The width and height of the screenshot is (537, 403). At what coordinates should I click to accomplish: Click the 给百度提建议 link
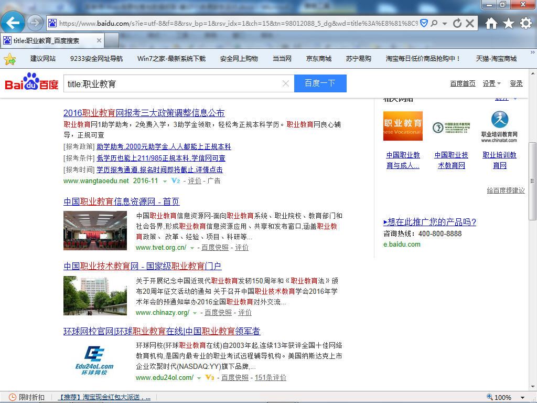coord(506,190)
